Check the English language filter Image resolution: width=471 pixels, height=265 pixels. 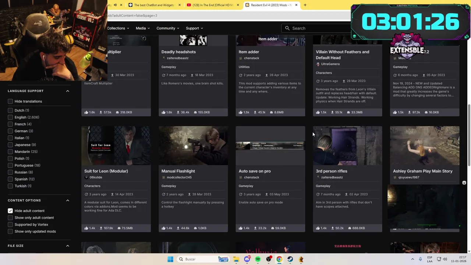(x=10, y=117)
